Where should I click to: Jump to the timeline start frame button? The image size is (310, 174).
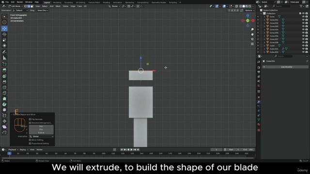coord(122,150)
